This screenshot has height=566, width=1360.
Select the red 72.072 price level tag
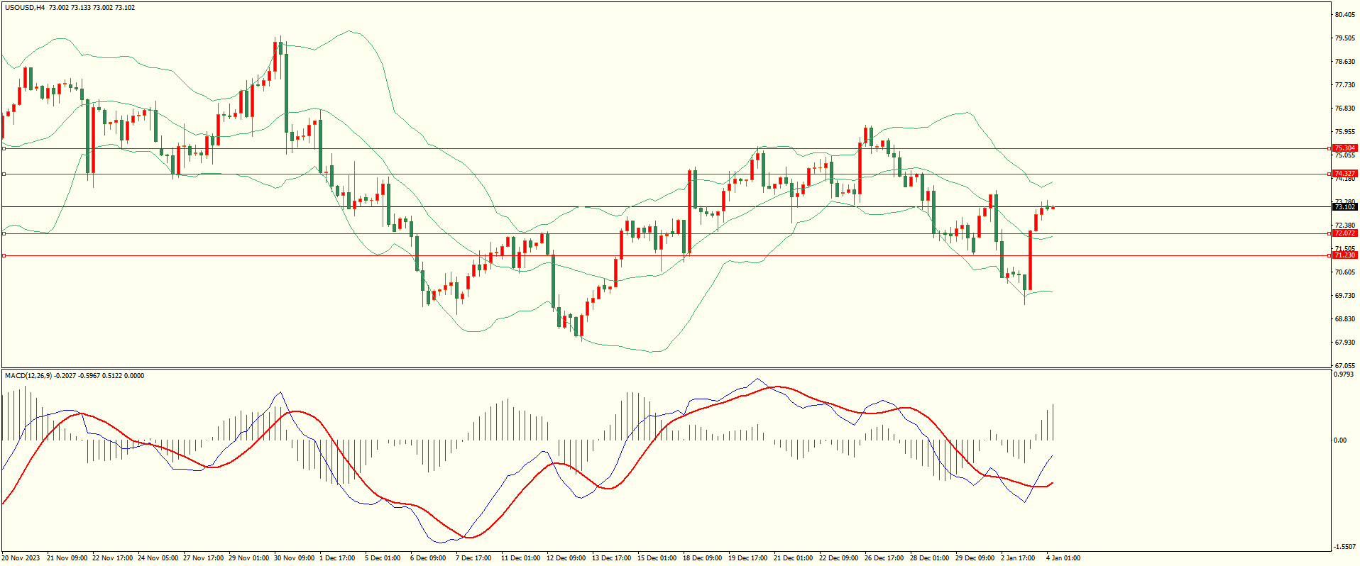(1344, 233)
